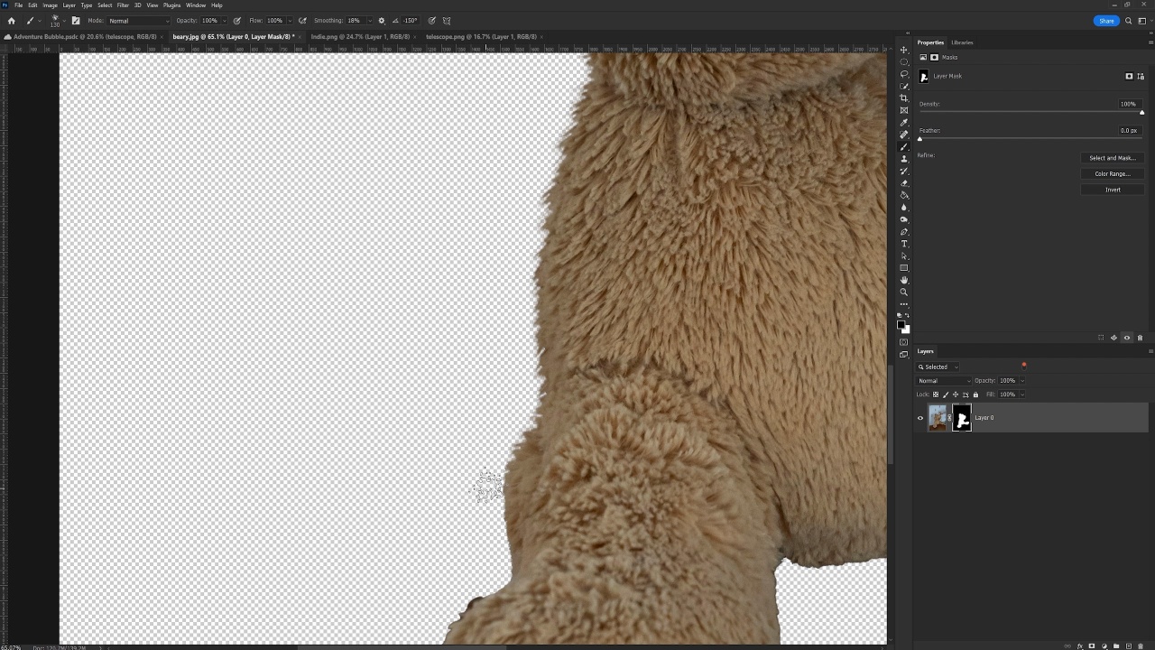Select the Move tool

click(x=904, y=50)
